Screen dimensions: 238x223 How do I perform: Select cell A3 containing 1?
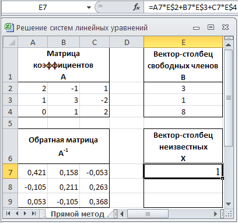point(33,100)
